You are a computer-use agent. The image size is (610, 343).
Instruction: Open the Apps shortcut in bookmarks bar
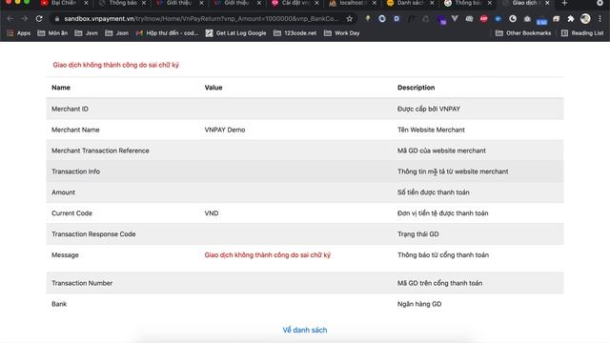tap(18, 33)
